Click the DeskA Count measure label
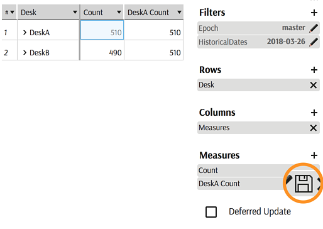Viewport: 323px width, 229px height. (219, 184)
